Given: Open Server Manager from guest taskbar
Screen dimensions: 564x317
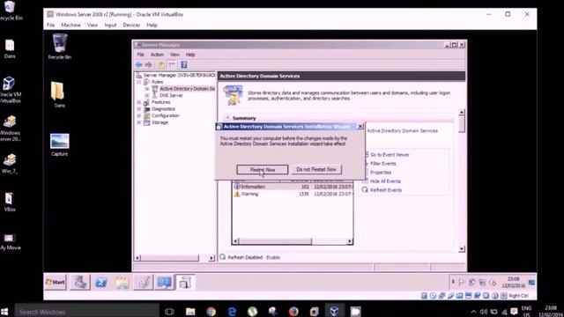Looking at the screenshot, I should 80,283.
